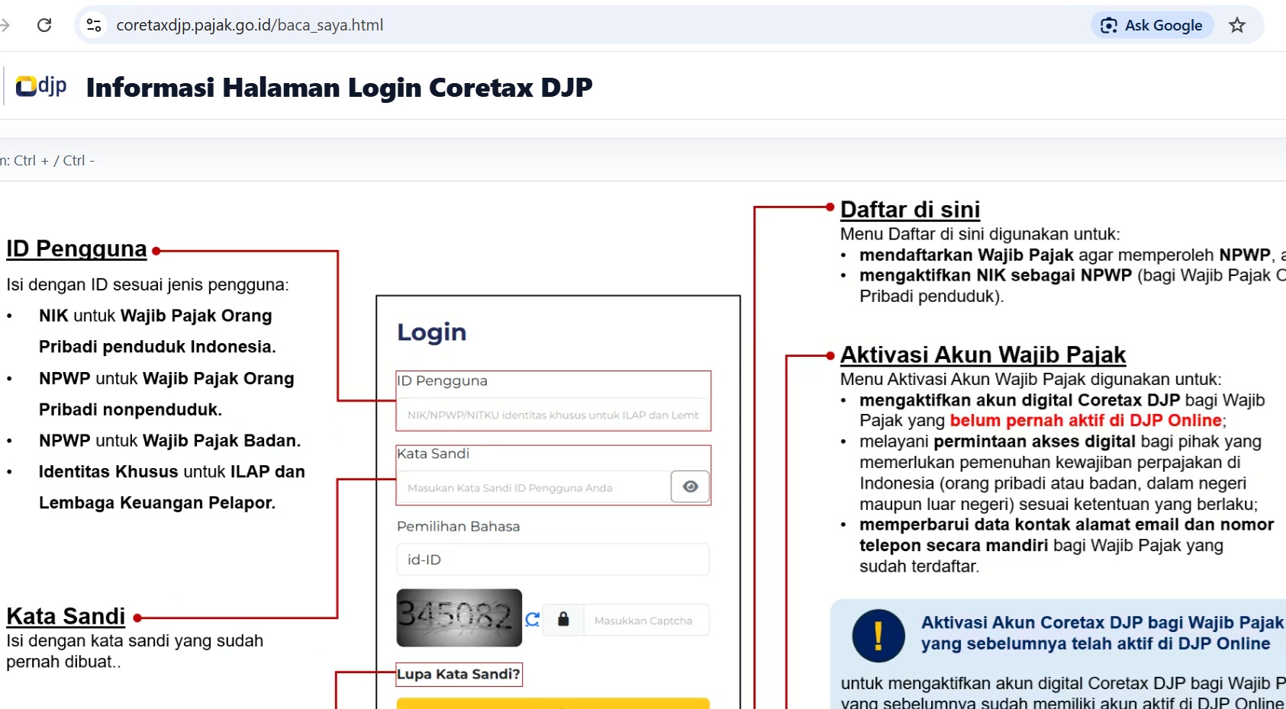
Task: Click the captcha image showing 345082
Action: (x=459, y=618)
